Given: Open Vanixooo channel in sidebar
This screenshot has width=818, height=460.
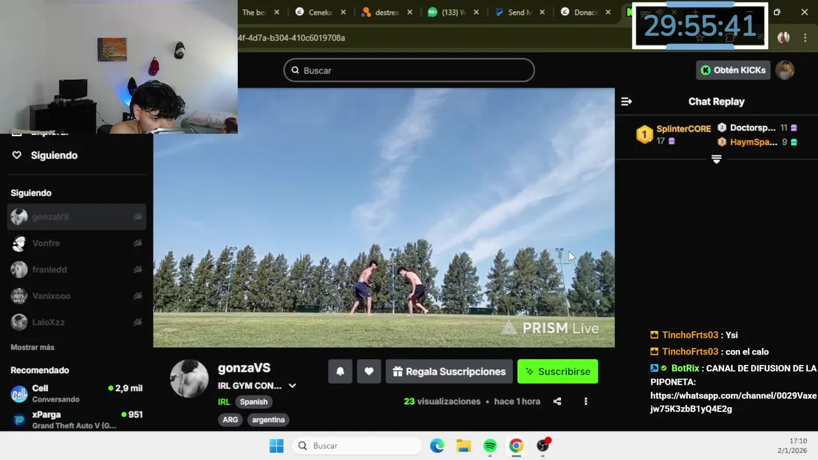Looking at the screenshot, I should (x=77, y=296).
